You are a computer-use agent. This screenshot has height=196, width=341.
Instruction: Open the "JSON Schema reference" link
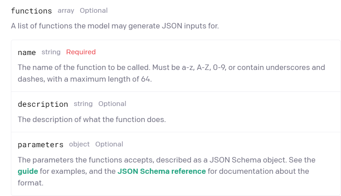161,171
